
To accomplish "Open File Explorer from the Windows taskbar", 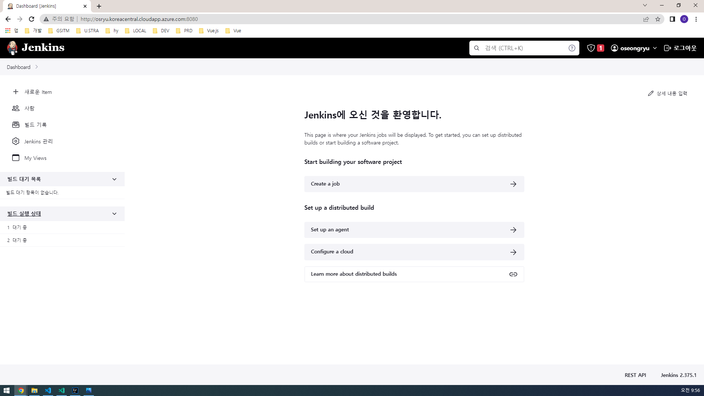I will 34,390.
